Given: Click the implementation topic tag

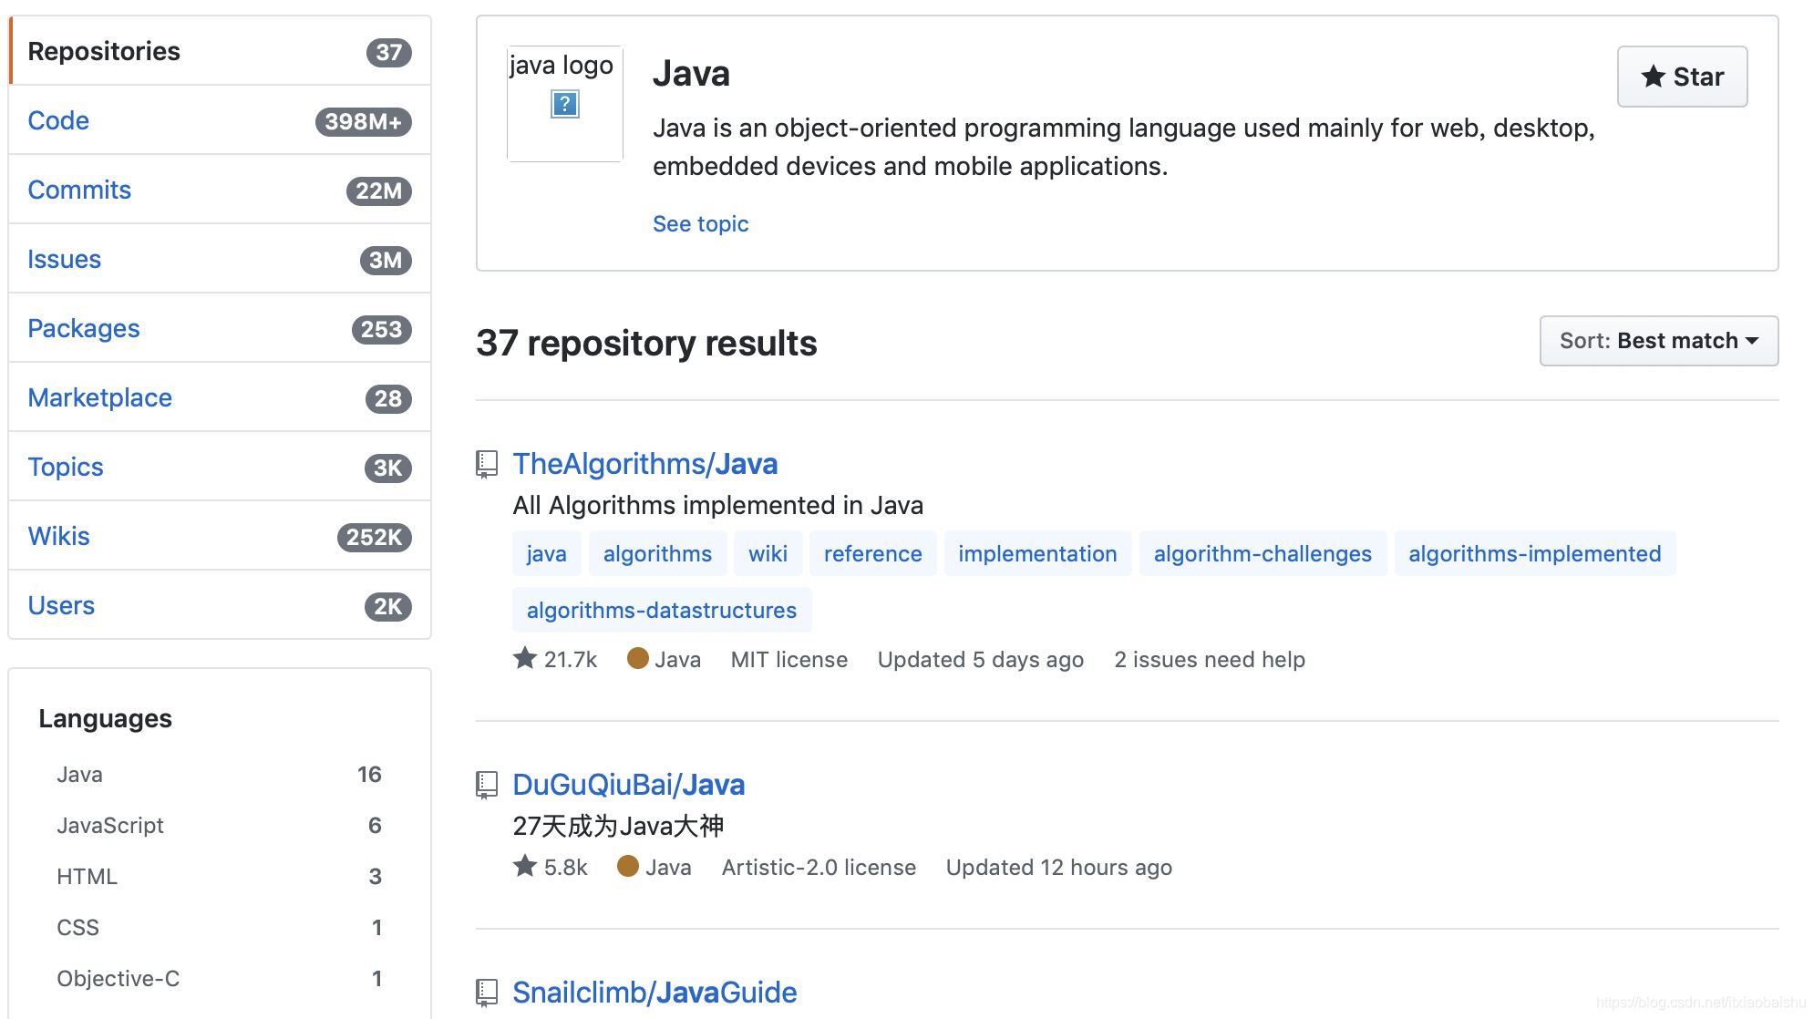Looking at the screenshot, I should tap(1037, 554).
